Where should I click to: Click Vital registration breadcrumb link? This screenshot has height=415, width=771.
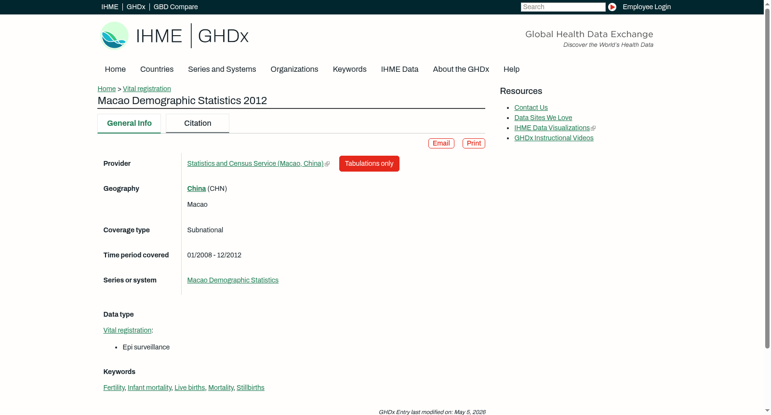[x=147, y=89]
